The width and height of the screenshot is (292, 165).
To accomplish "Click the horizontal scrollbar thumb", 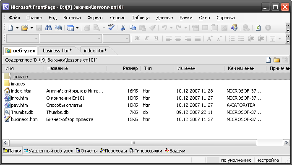I will [133, 143].
